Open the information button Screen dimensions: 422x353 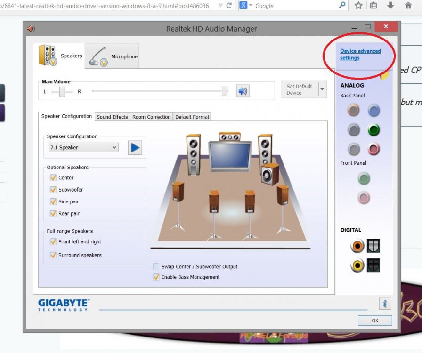385,304
